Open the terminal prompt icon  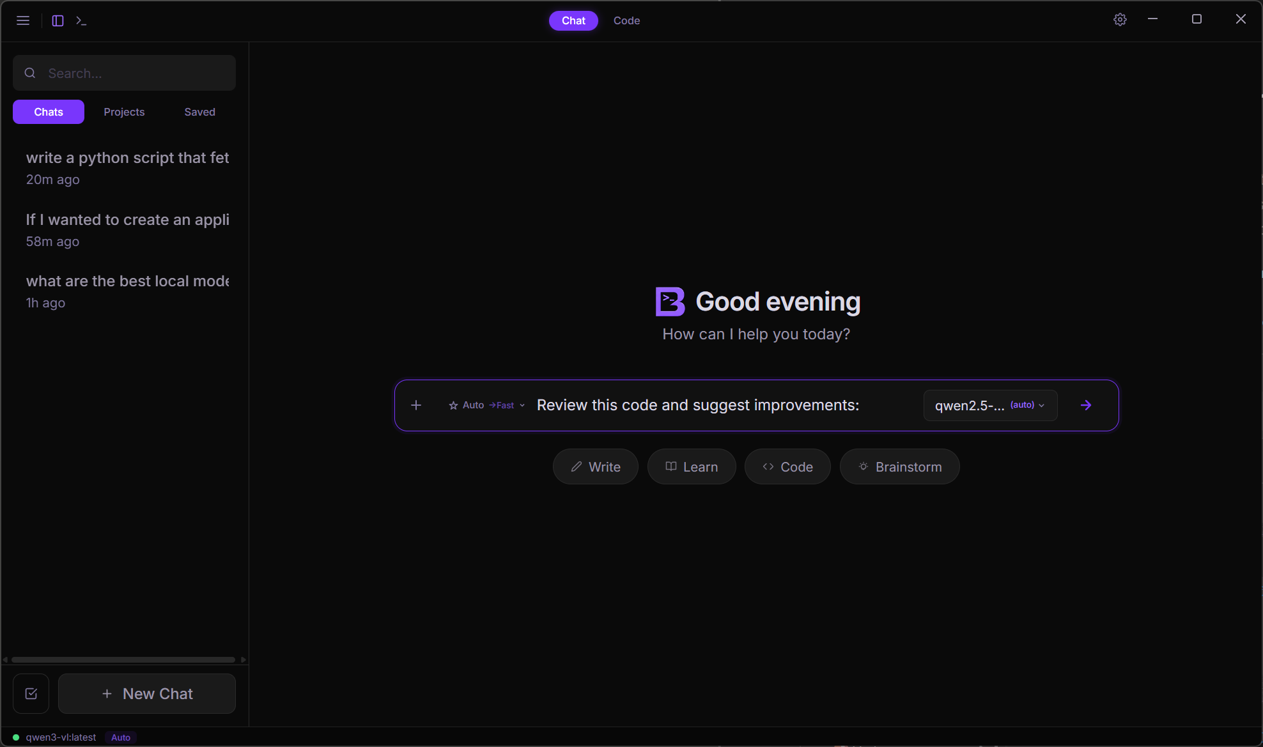pyautogui.click(x=81, y=20)
